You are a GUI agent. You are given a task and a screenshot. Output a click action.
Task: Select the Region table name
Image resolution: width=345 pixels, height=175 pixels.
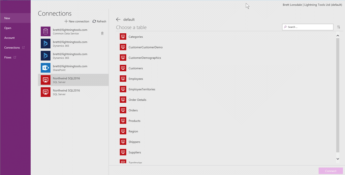coord(133,131)
